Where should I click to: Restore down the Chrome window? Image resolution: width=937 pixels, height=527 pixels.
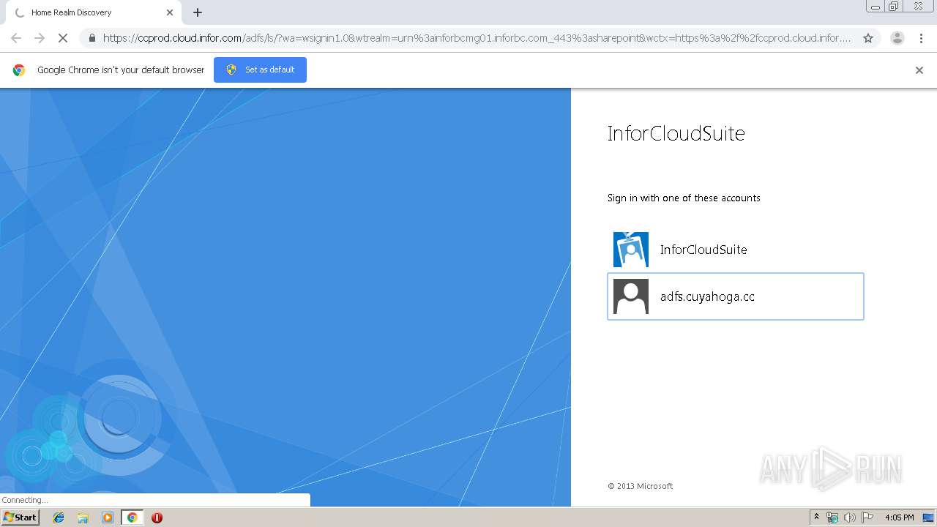pyautogui.click(x=894, y=7)
